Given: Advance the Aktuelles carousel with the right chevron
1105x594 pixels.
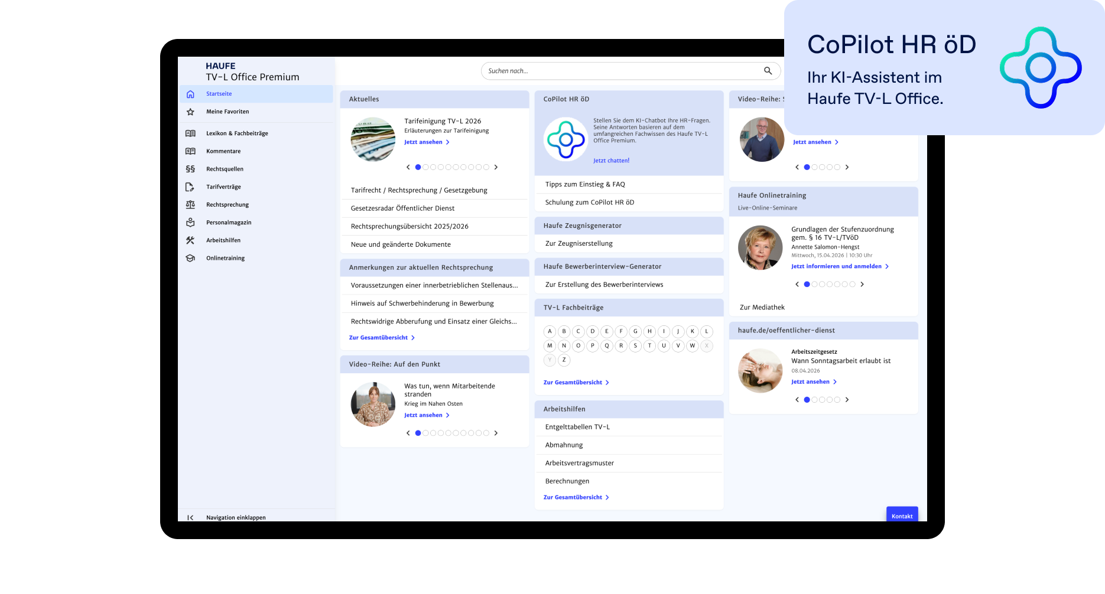Looking at the screenshot, I should (x=496, y=167).
